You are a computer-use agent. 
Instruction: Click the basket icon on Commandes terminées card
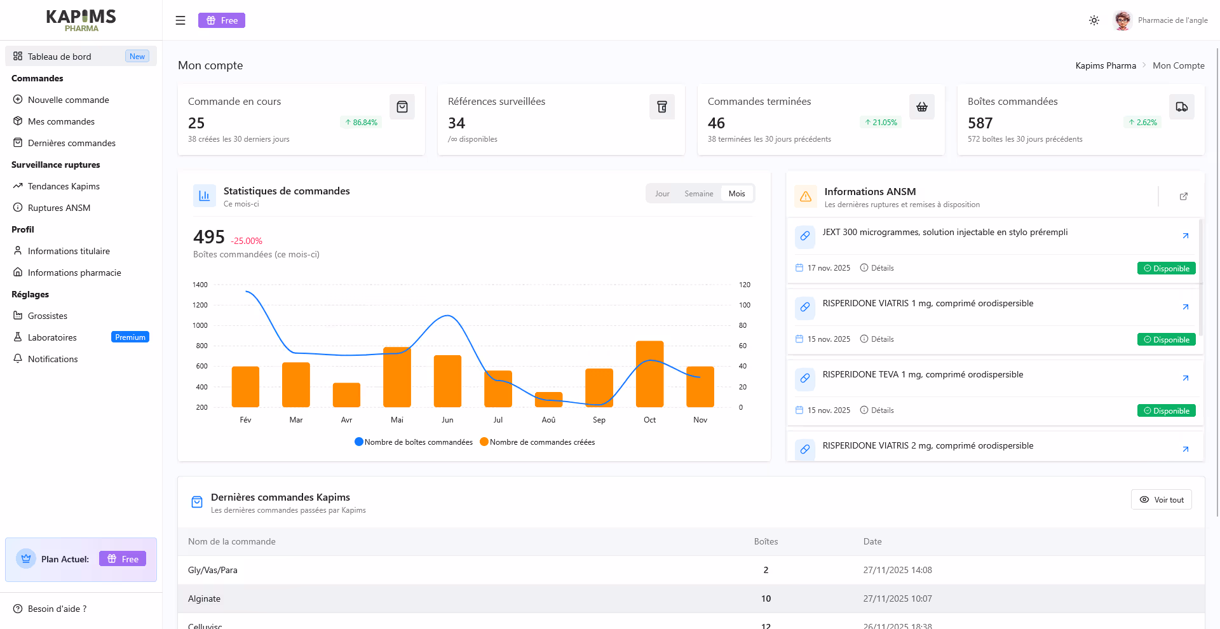(921, 106)
